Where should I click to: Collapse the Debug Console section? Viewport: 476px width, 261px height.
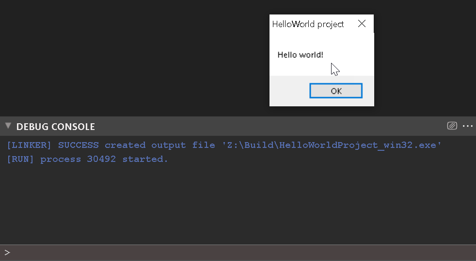8,126
